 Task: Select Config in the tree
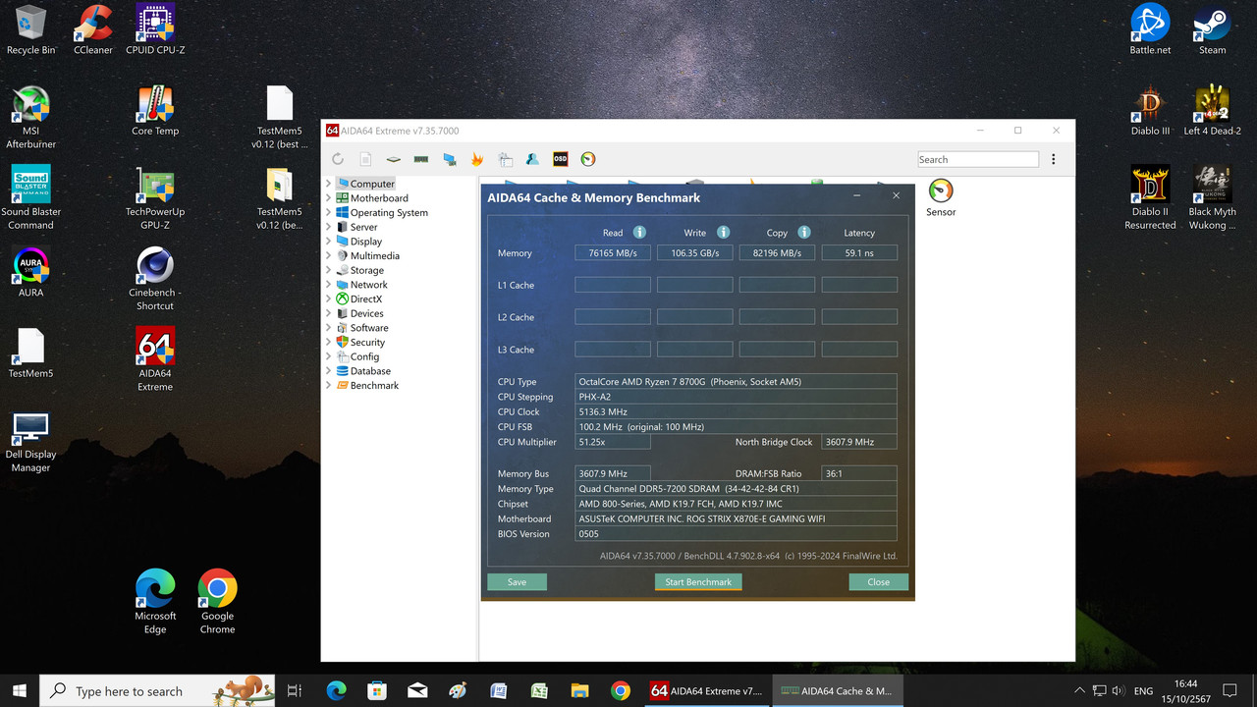point(364,356)
